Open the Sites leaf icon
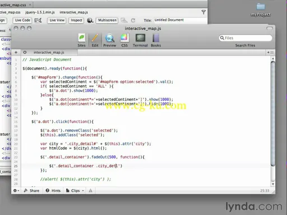 pyautogui.click(x=82, y=38)
